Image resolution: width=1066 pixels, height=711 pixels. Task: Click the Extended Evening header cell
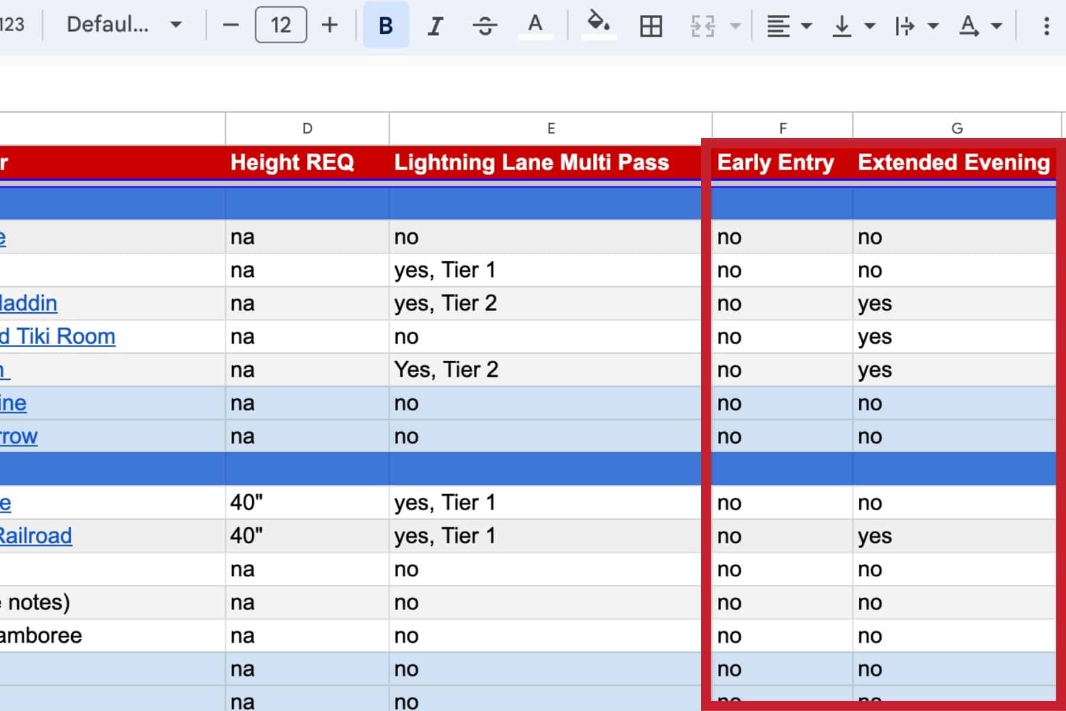tap(955, 162)
